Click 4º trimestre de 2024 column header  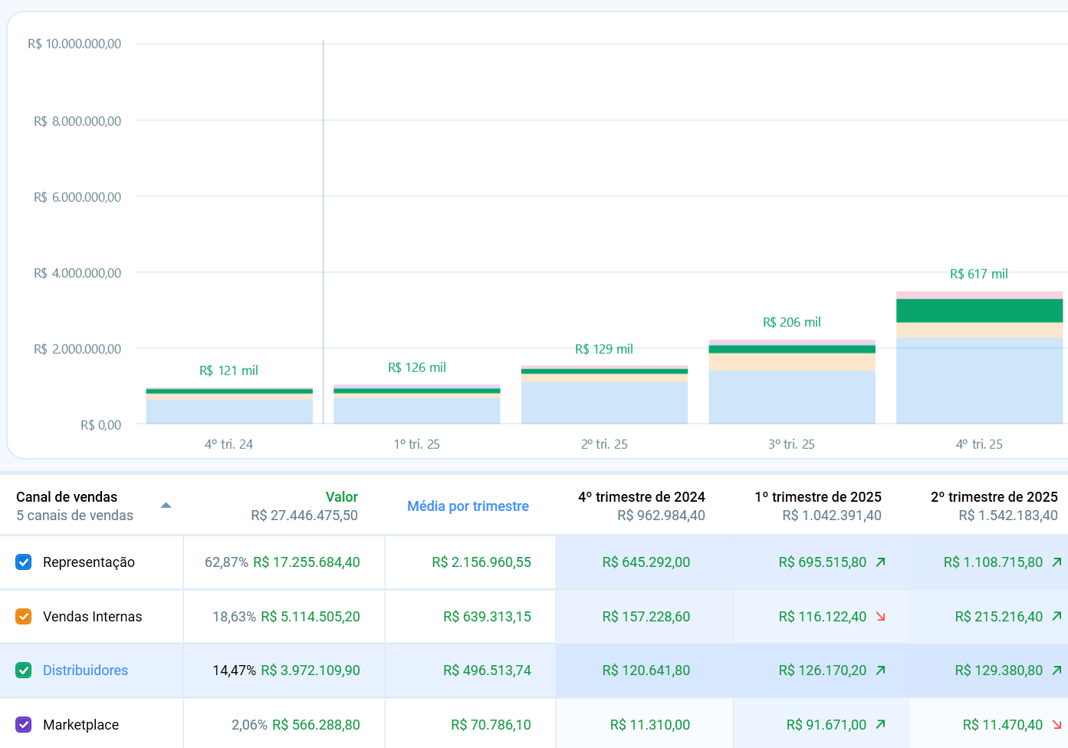pos(642,497)
